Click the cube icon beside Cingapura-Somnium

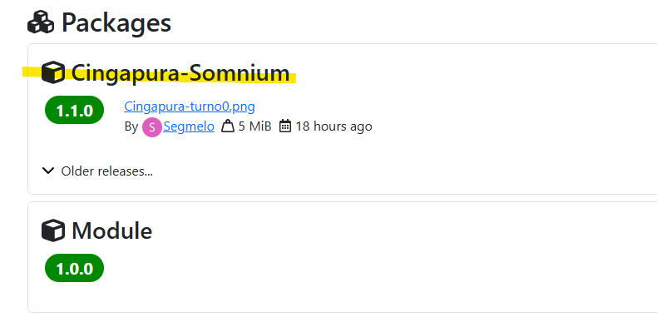[53, 72]
